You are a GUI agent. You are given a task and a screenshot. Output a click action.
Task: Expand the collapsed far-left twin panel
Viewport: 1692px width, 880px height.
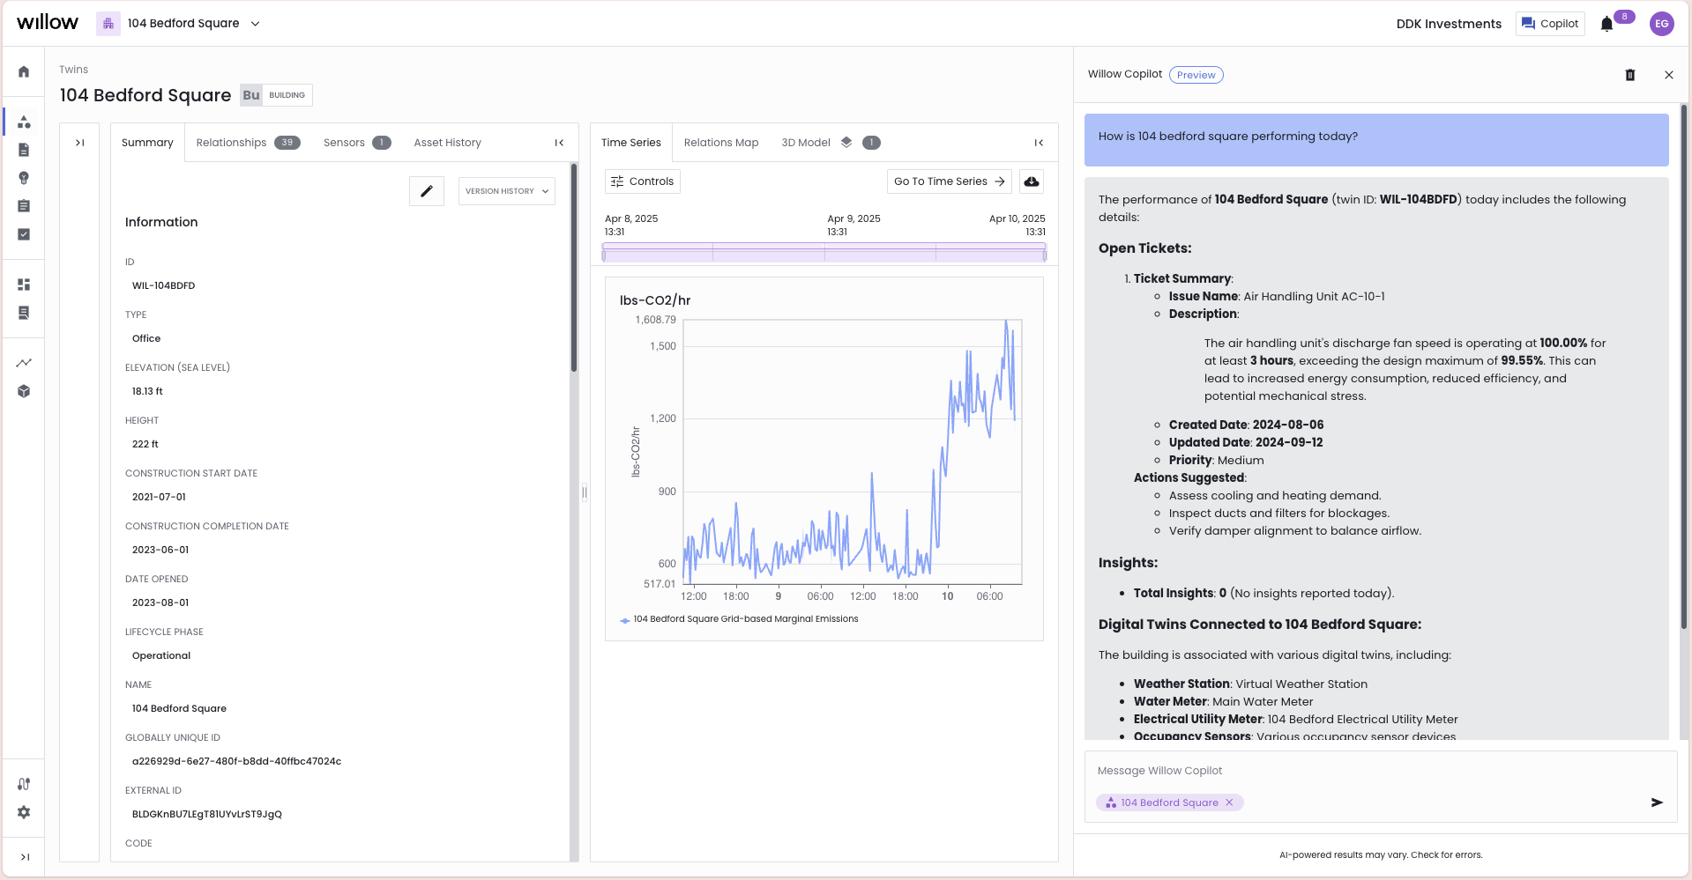click(79, 143)
